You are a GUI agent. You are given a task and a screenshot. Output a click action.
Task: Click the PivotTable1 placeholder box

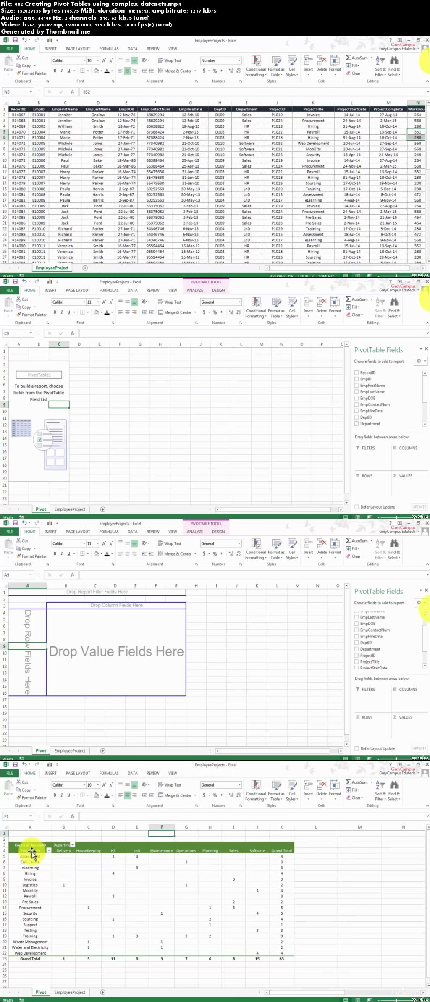(39, 375)
